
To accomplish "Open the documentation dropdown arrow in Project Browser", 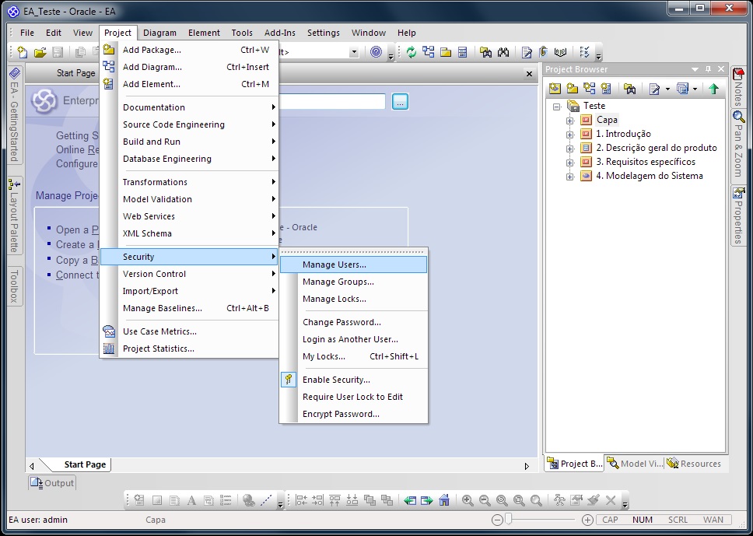I will (x=668, y=89).
